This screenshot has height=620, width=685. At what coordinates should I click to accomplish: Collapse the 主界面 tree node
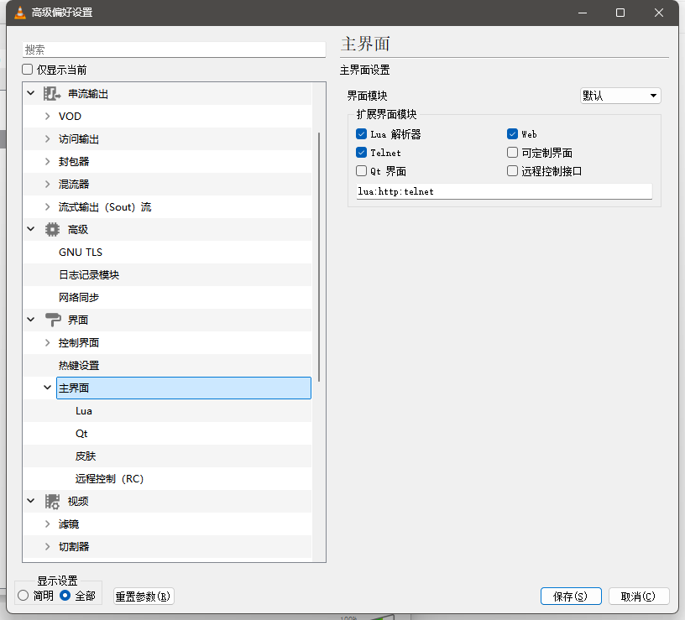point(48,388)
